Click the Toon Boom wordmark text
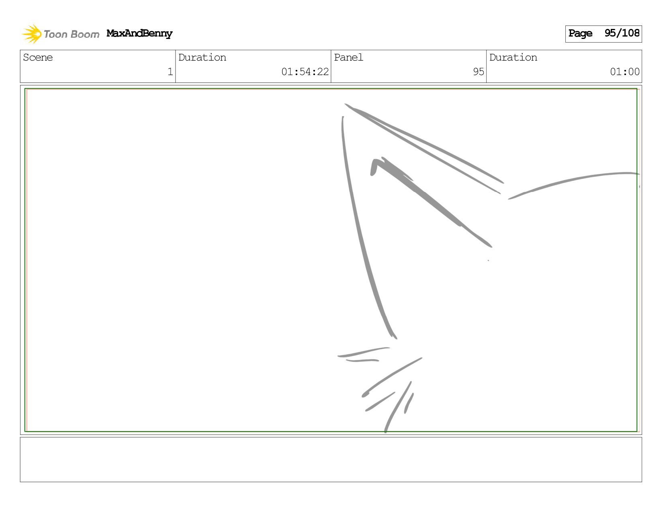 [x=72, y=34]
